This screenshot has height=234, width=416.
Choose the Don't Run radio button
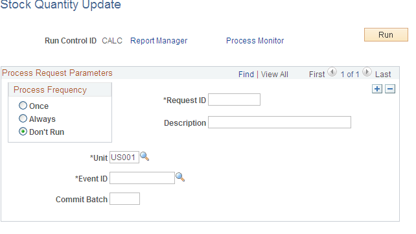tap(23, 132)
